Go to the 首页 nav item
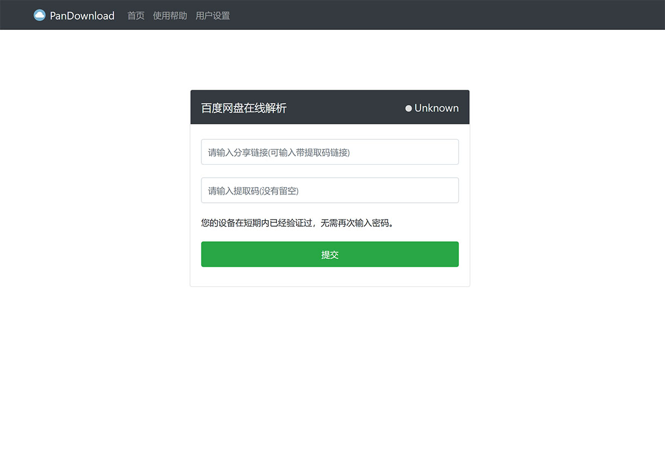The image size is (665, 467). pyautogui.click(x=136, y=16)
